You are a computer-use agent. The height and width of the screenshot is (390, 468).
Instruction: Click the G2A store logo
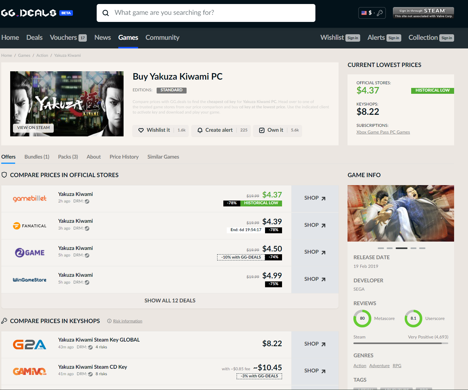click(30, 344)
